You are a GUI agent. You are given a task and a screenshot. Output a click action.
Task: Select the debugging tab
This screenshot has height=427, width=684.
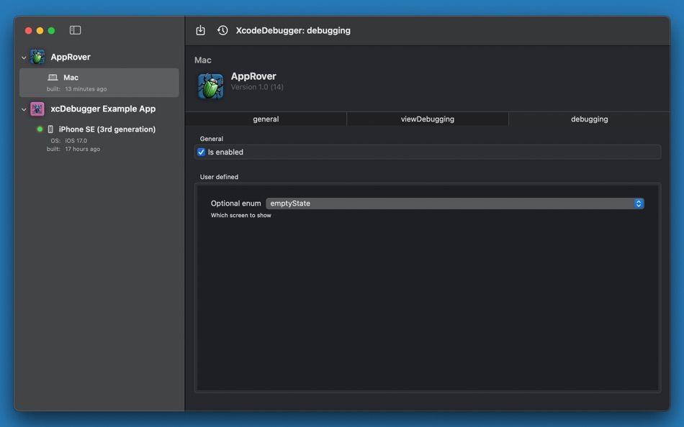(590, 119)
